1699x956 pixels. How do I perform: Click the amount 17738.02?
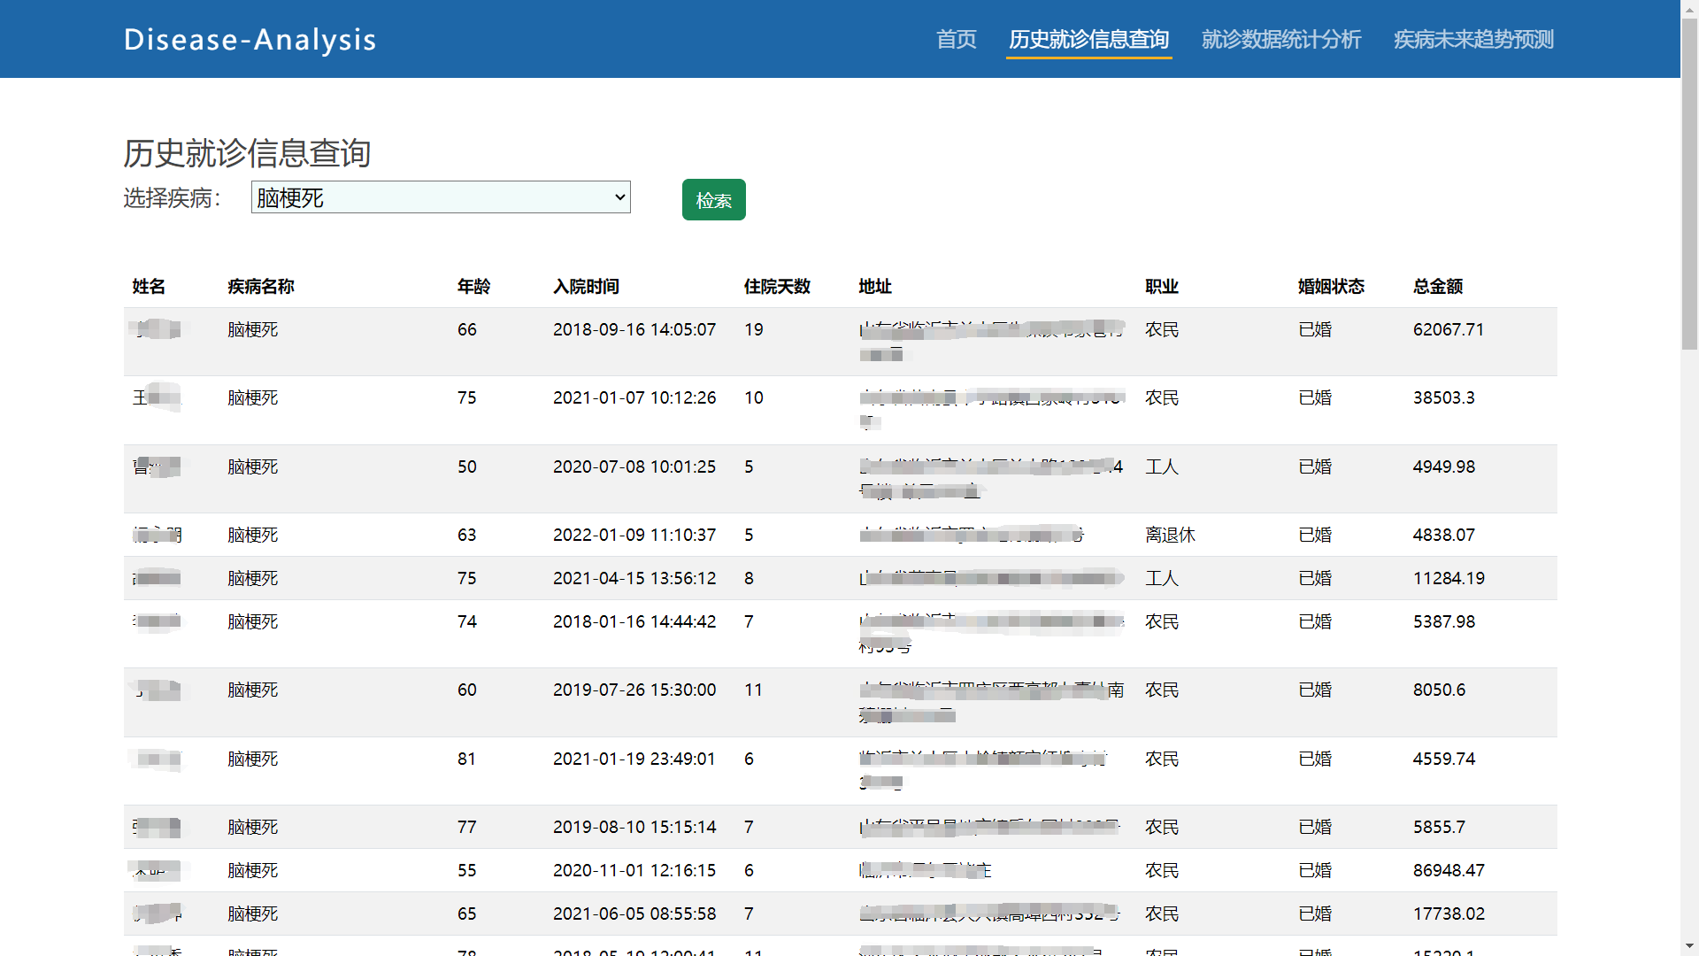1449,914
